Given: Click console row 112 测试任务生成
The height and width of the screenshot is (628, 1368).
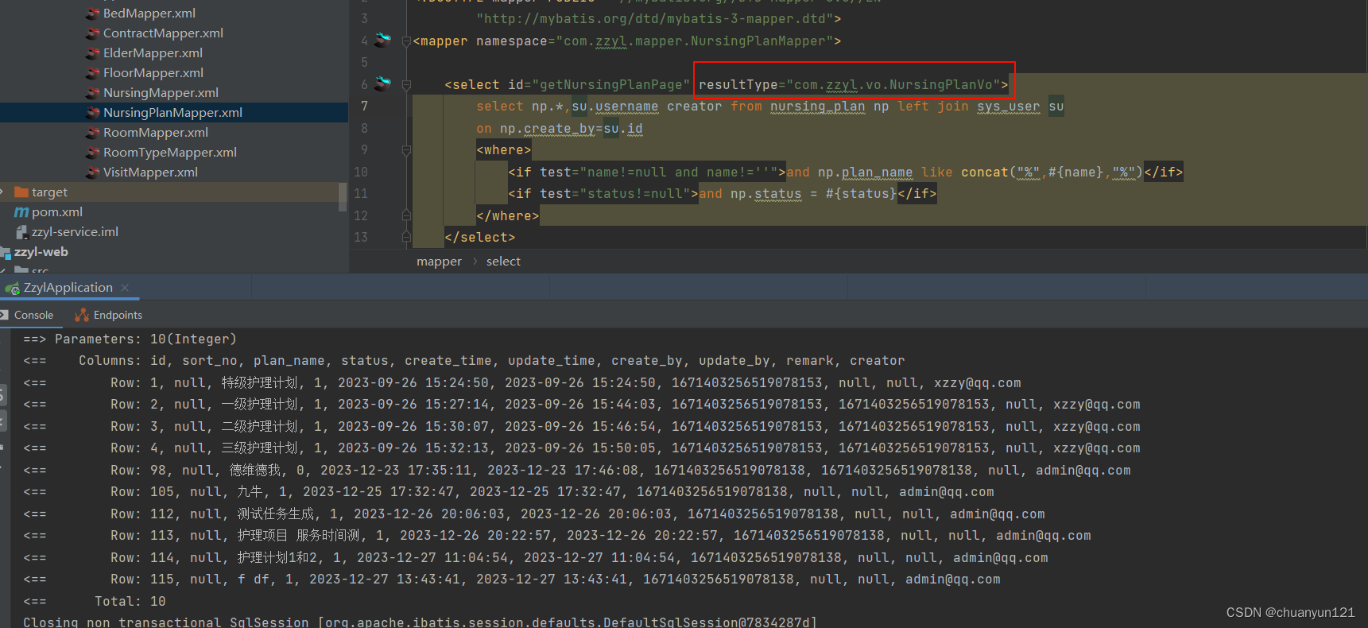Looking at the screenshot, I should pyautogui.click(x=534, y=514).
